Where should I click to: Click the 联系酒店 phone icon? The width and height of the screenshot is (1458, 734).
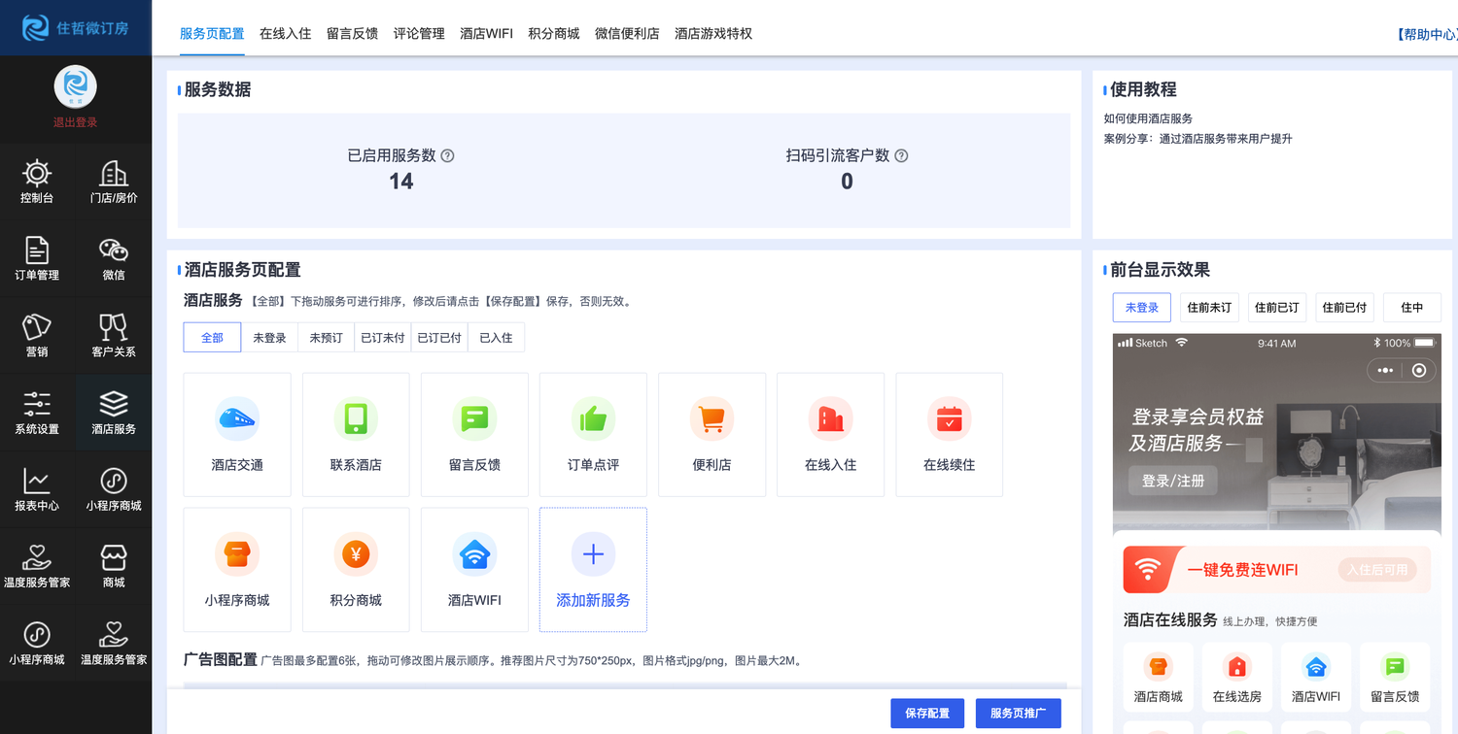[x=356, y=419]
